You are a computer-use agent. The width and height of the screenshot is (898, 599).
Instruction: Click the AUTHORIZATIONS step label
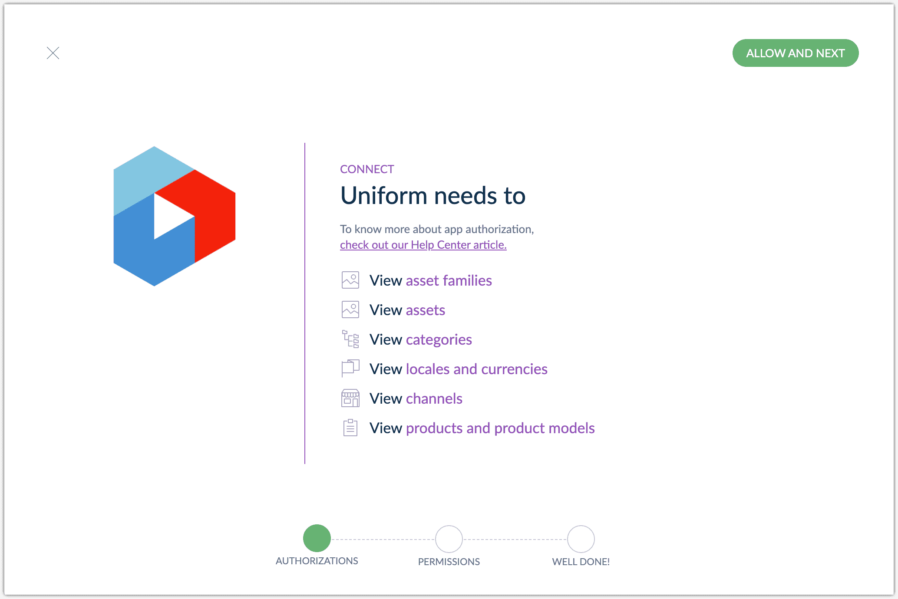coord(317,561)
